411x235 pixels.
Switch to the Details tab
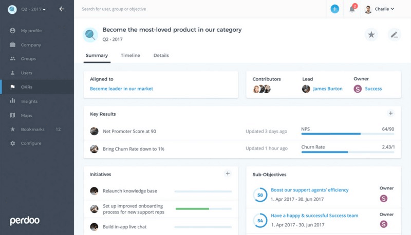(x=161, y=55)
